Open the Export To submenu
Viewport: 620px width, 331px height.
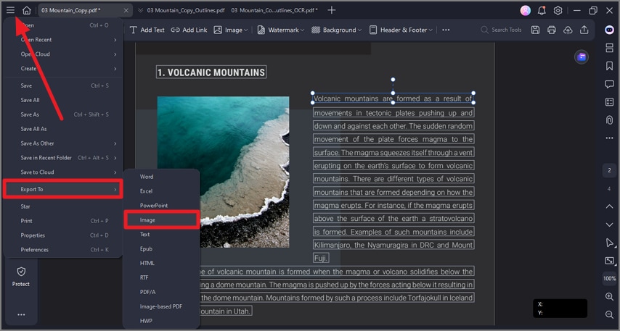[x=63, y=189]
